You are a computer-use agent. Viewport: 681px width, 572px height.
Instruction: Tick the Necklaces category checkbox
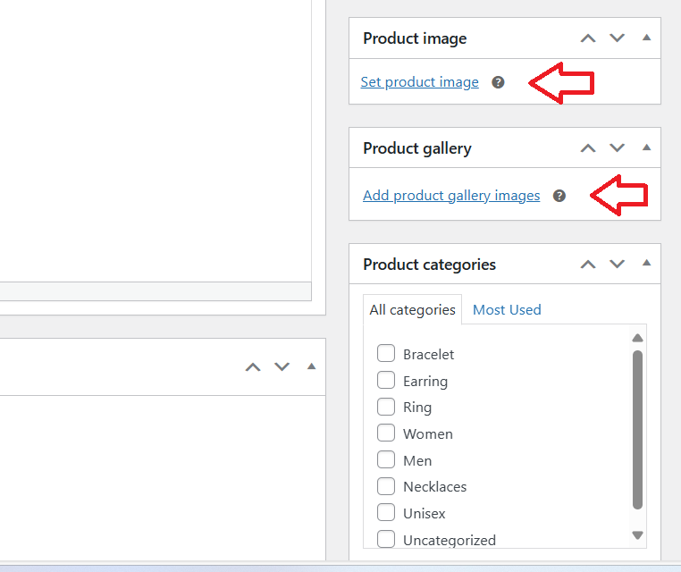pos(386,486)
